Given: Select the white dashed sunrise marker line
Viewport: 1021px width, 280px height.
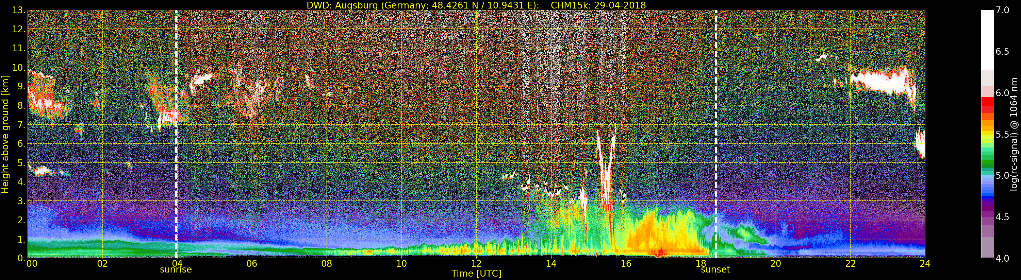Looking at the screenshot, I should [176, 134].
